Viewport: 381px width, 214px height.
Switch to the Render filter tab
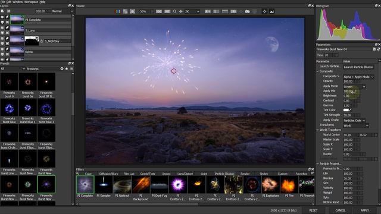click(245, 174)
